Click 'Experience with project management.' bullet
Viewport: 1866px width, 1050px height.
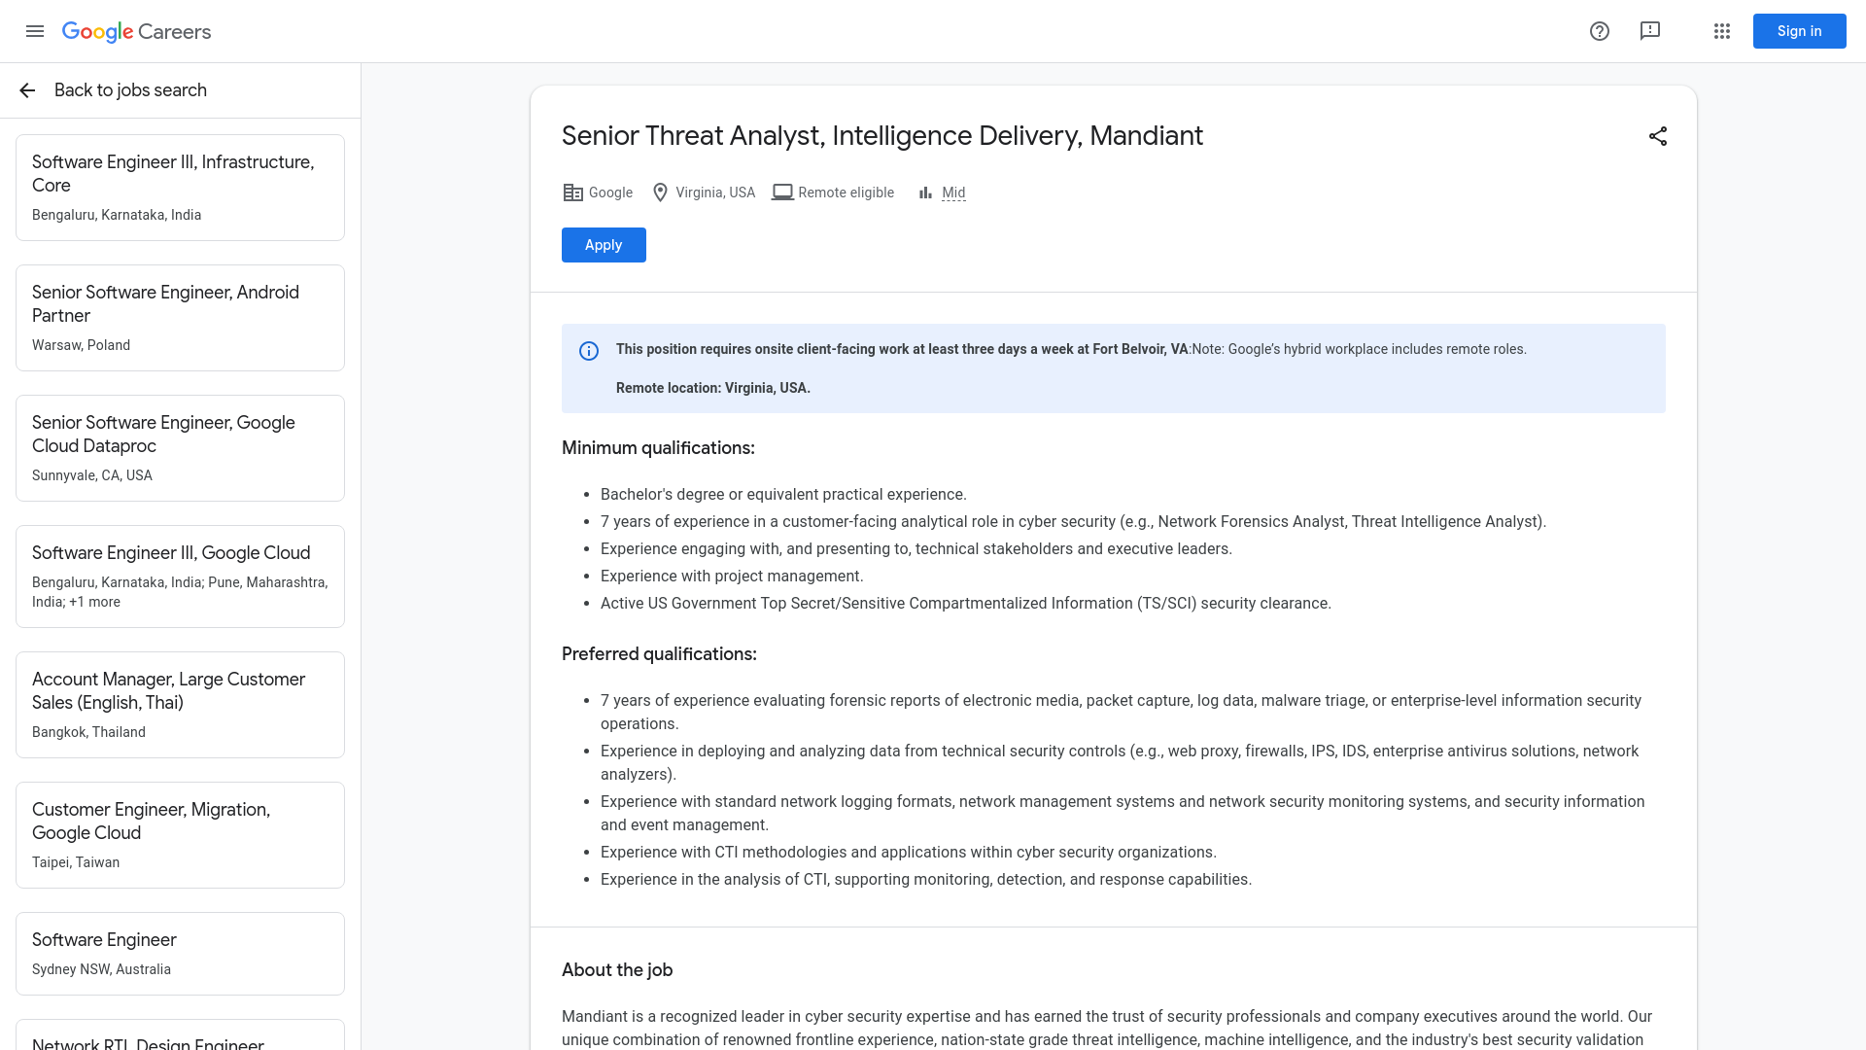pos(732,577)
